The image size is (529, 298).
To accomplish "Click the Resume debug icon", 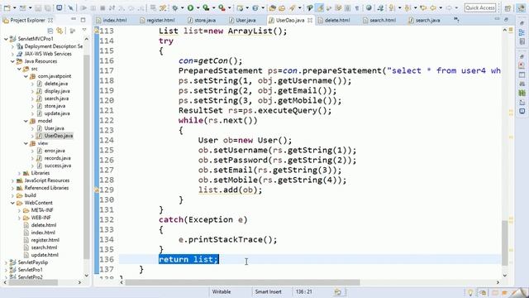I will pyautogui.click(x=83, y=7).
